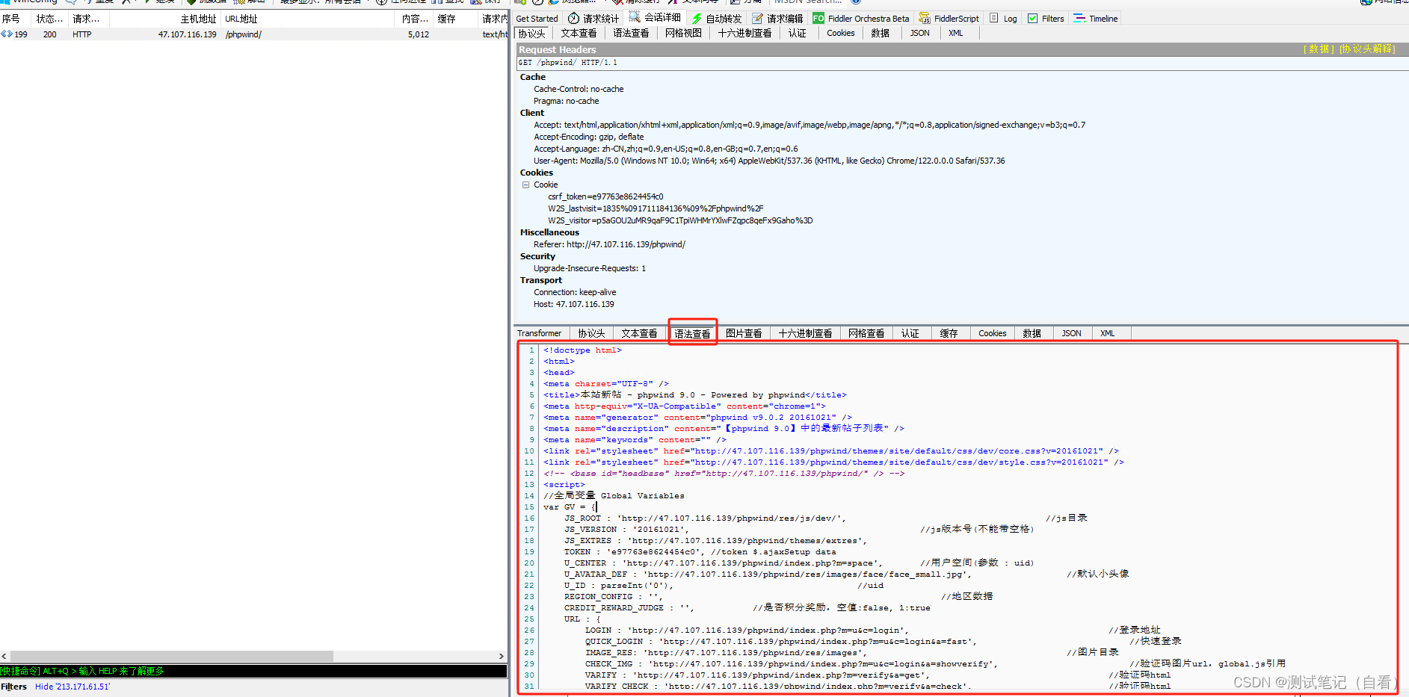Switch to the 会话详细 inspectors tab
The image size is (1409, 697).
coord(654,18)
